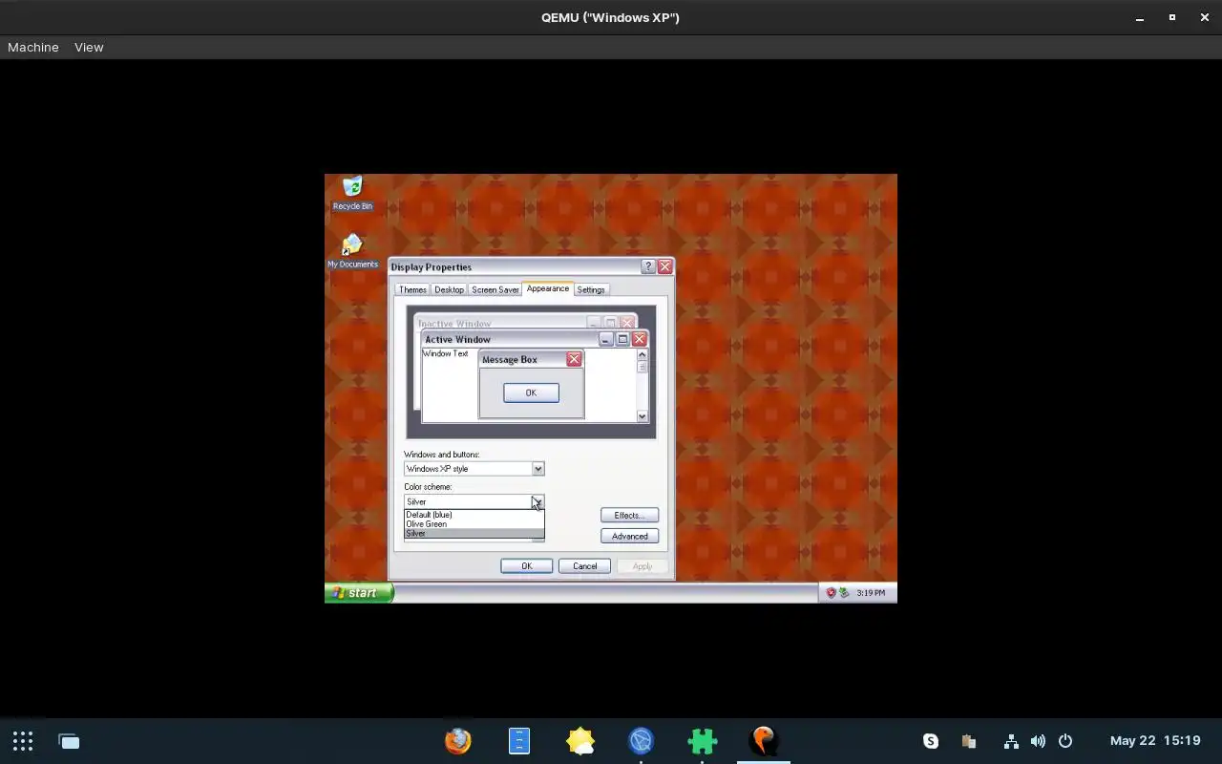The height and width of the screenshot is (764, 1222).
Task: Select the Appearance tab
Action: pos(548,288)
